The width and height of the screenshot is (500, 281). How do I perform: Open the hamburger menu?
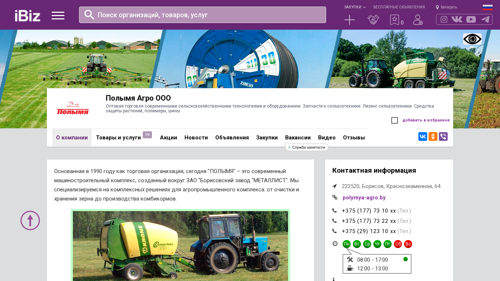(x=58, y=15)
